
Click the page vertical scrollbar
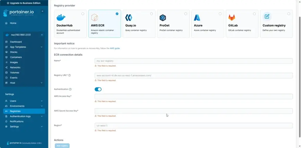(300, 76)
